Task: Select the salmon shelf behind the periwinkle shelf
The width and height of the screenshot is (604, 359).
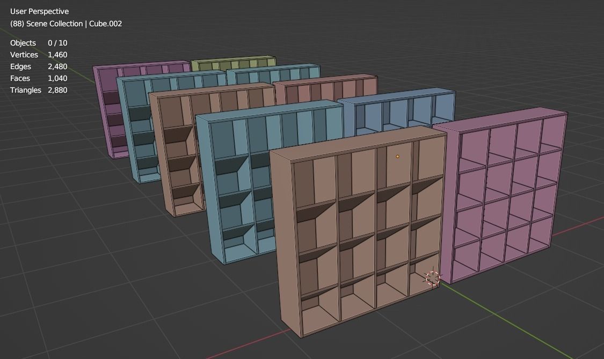Action: [325, 88]
